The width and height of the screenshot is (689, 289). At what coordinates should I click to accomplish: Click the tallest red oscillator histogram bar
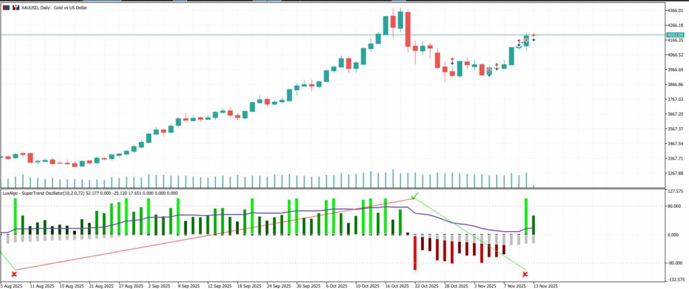point(415,252)
